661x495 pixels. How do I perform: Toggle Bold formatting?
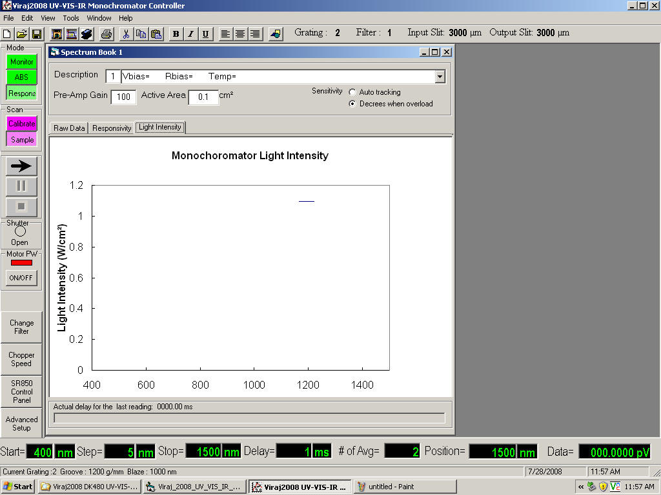click(x=176, y=34)
